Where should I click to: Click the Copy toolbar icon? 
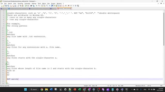(x=20, y=6)
